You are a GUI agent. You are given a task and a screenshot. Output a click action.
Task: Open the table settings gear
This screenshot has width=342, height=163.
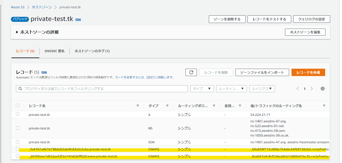(x=323, y=88)
